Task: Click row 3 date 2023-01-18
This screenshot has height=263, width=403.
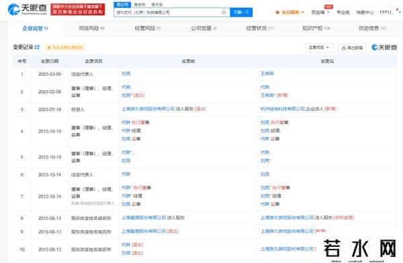Action: click(50, 109)
